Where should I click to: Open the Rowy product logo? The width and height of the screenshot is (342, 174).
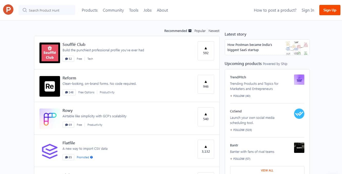coord(50,119)
